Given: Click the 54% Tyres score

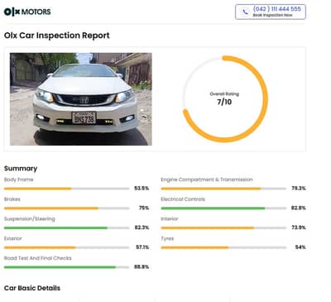Looking at the screenshot, I should click(x=300, y=247).
